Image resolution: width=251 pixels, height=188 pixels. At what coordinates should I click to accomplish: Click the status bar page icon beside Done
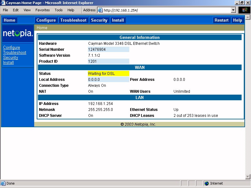[3, 183]
